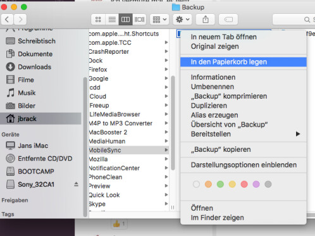The height and width of the screenshot is (236, 315).
Task: Apply the orange tag color
Action: click(208, 184)
